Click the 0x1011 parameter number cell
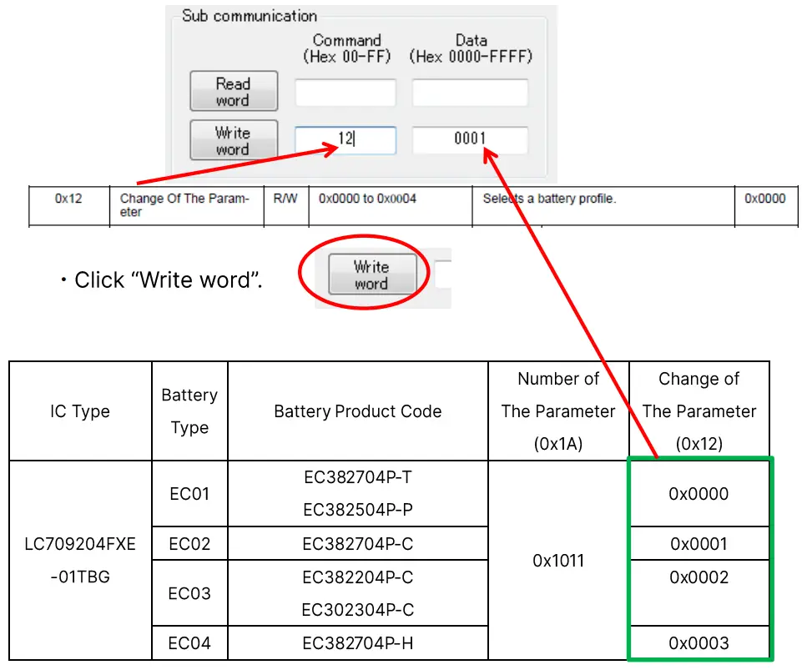 (x=557, y=561)
